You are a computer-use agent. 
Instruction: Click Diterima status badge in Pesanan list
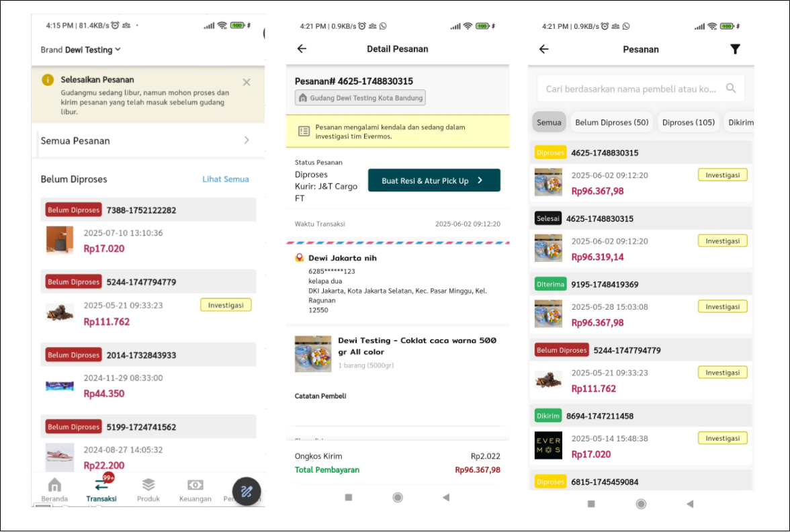point(551,284)
